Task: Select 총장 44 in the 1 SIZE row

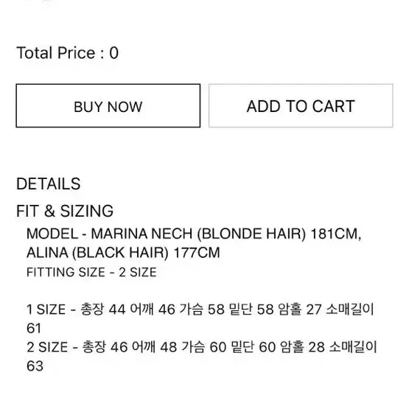Action: point(102,310)
